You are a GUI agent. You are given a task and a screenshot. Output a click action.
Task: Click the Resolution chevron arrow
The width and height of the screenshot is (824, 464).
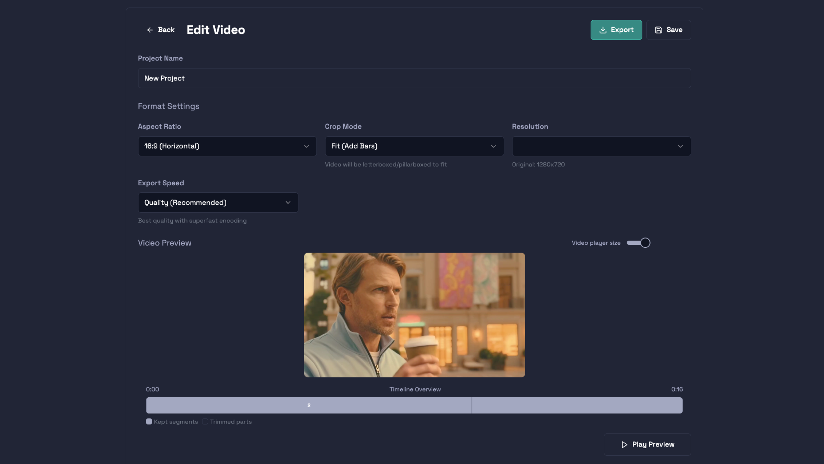tap(680, 146)
